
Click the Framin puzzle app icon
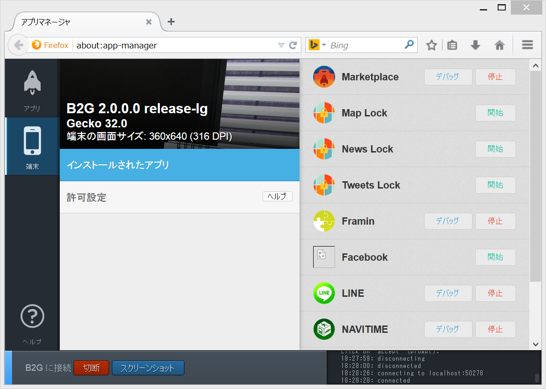coord(324,221)
